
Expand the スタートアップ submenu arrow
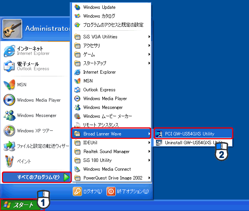149,63
